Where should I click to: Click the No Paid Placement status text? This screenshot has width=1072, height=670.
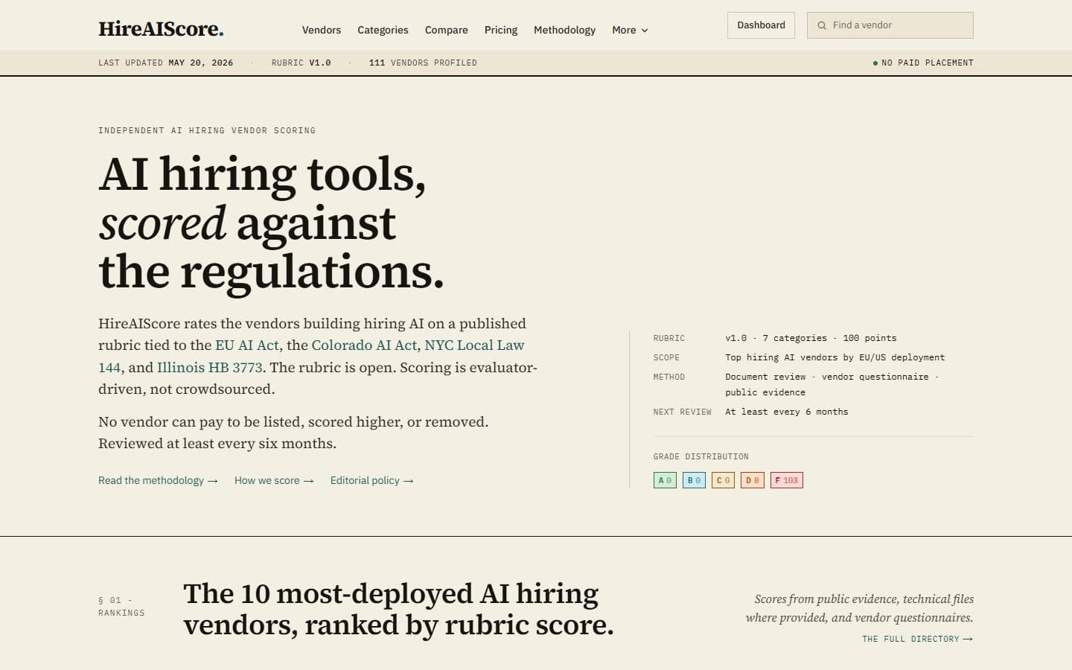(x=923, y=63)
